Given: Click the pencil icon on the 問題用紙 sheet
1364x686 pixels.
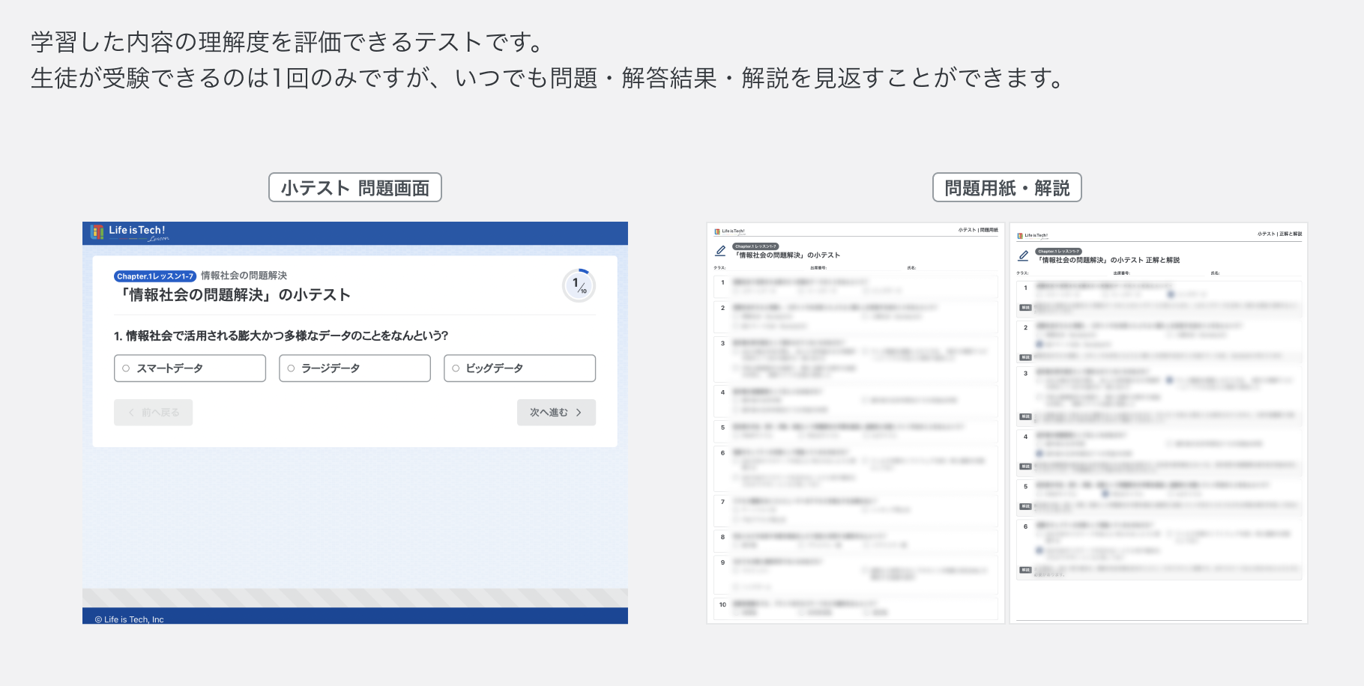Looking at the screenshot, I should point(720,251).
